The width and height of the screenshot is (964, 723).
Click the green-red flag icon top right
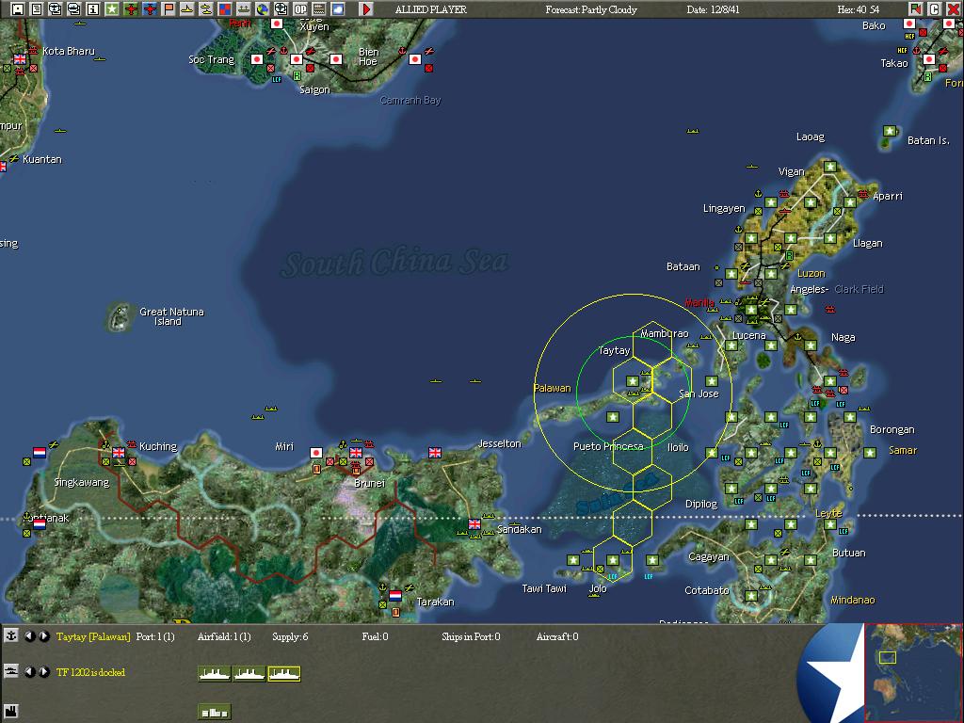coord(915,8)
